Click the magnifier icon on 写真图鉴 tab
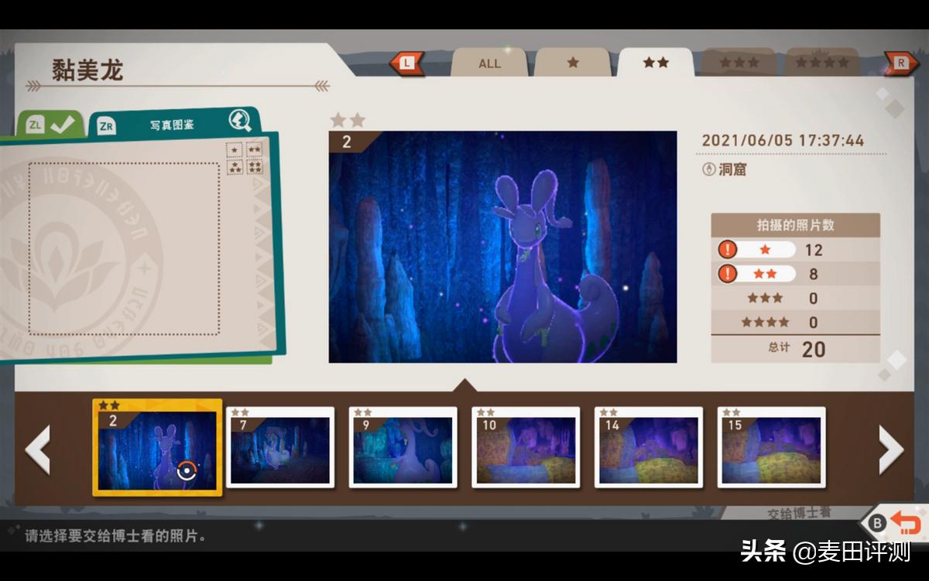Viewport: 929px width, 581px height. point(240,121)
